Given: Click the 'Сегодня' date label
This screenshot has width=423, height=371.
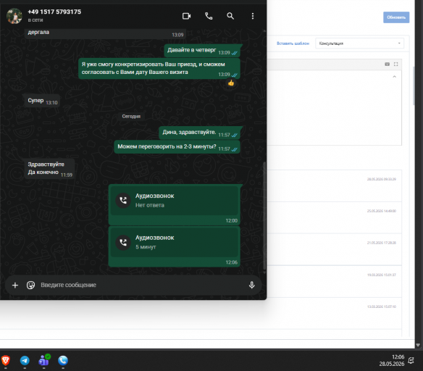Looking at the screenshot, I should (x=131, y=116).
